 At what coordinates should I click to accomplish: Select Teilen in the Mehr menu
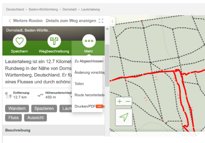click(x=79, y=84)
